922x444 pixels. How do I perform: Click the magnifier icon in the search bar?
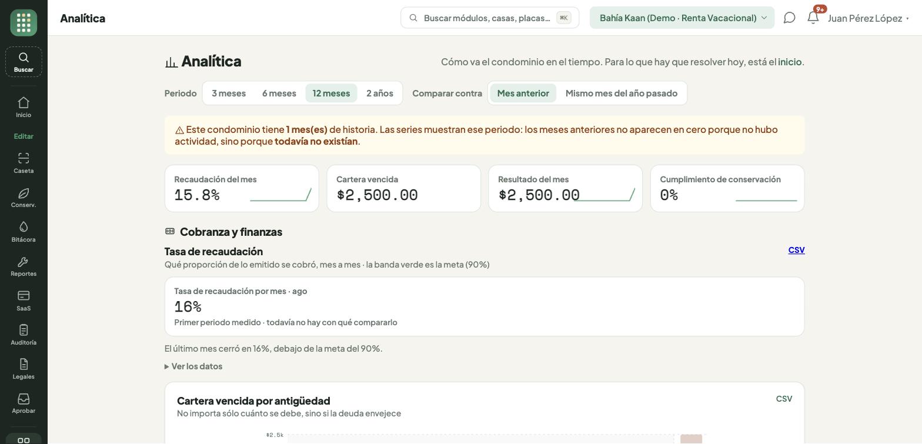coord(413,18)
